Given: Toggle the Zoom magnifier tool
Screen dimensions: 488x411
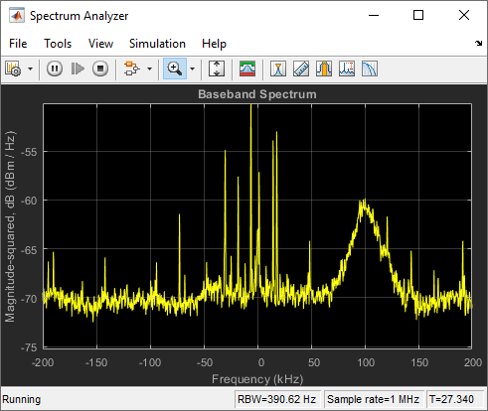Looking at the screenshot, I should click(175, 68).
